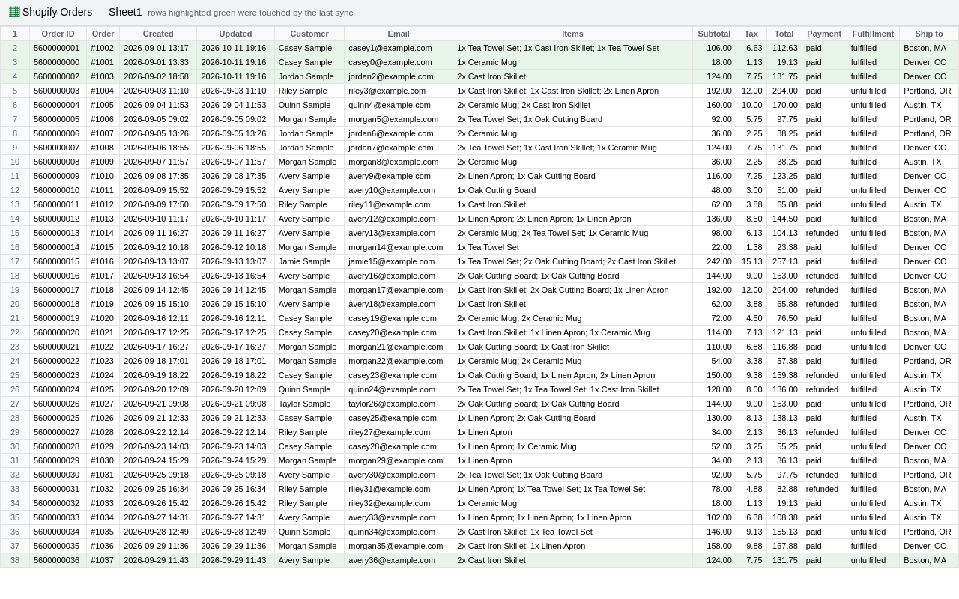The image size is (959, 599).
Task: Select tax value 9.88
Action: pyautogui.click(x=751, y=546)
